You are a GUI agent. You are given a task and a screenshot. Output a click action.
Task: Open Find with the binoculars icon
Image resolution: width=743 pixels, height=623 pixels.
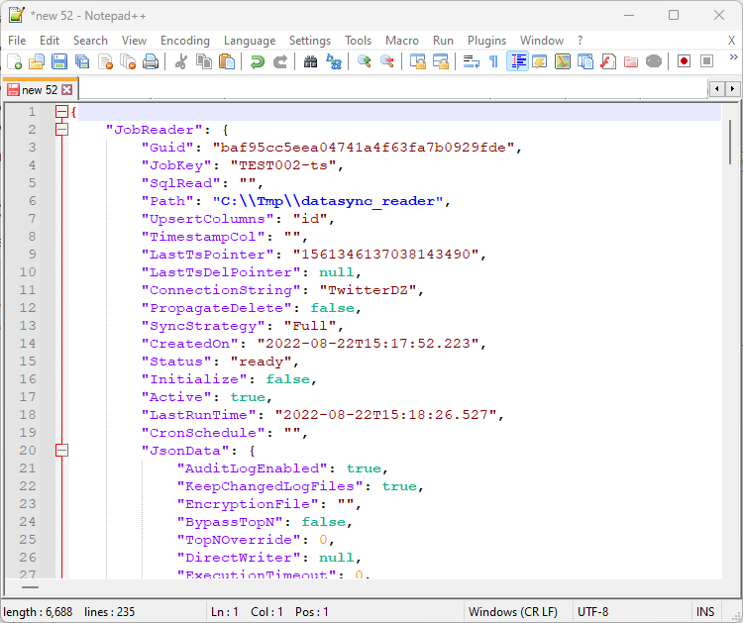[310, 61]
